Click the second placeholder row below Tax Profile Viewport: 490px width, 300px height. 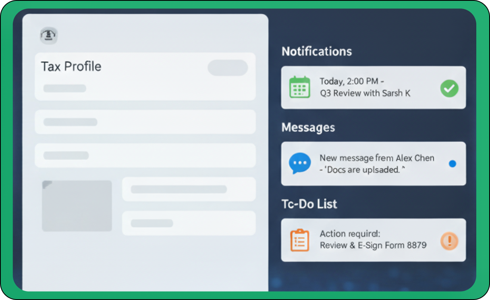pyautogui.click(x=145, y=122)
